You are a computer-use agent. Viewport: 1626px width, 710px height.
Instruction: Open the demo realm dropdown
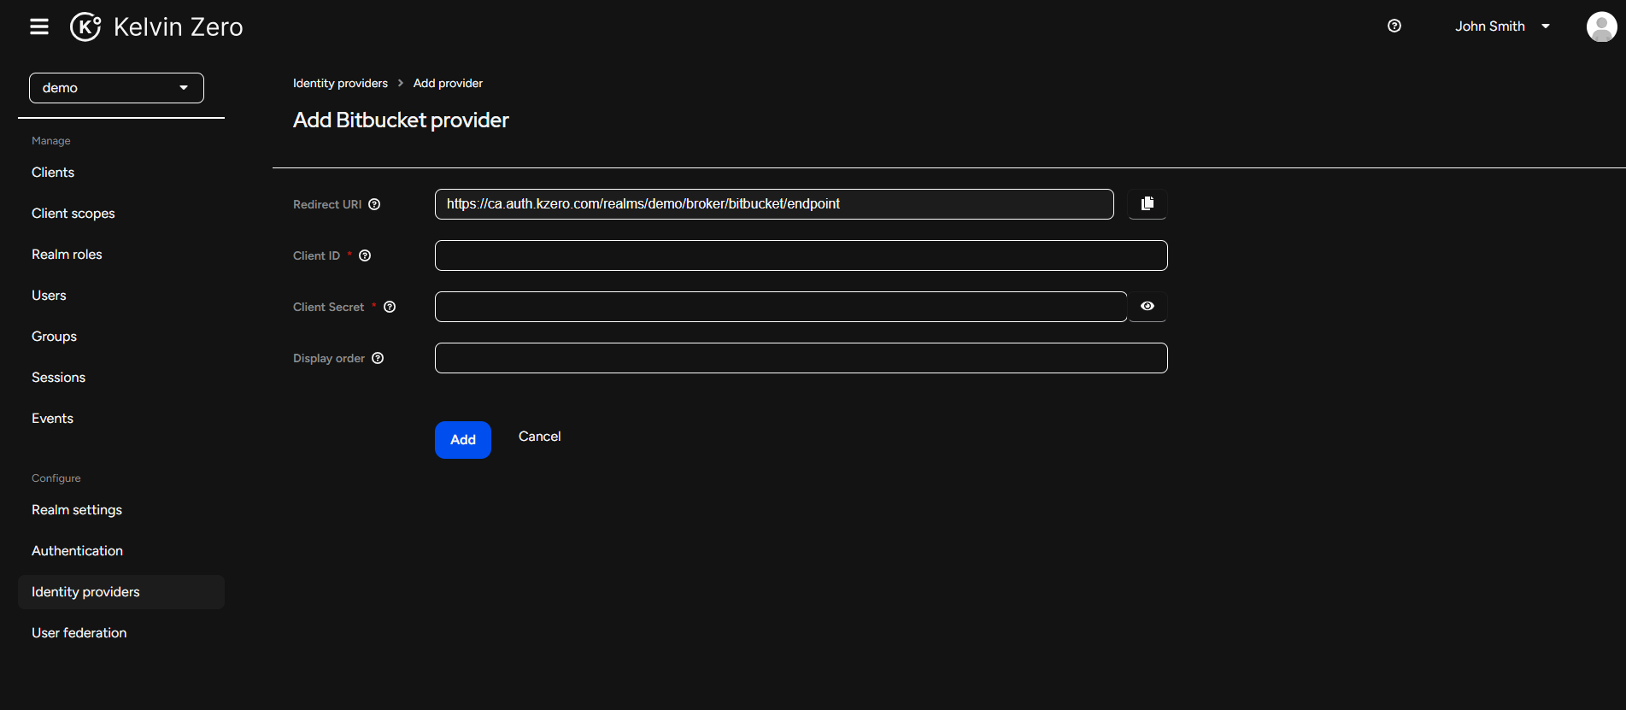tap(116, 88)
